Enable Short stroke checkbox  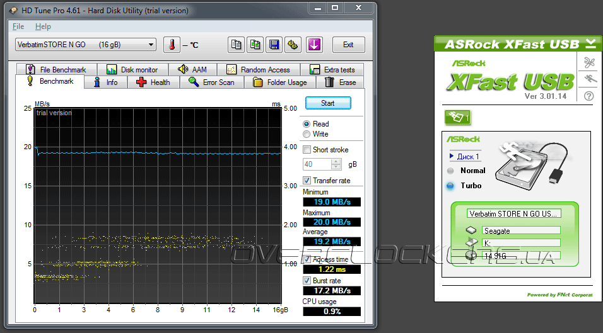[307, 149]
